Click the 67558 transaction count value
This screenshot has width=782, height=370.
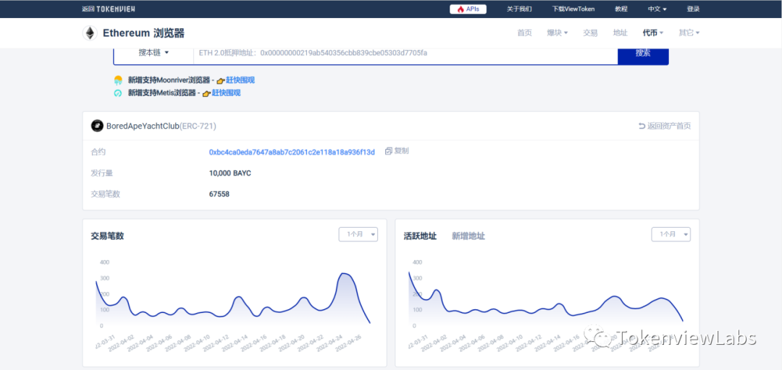(219, 194)
